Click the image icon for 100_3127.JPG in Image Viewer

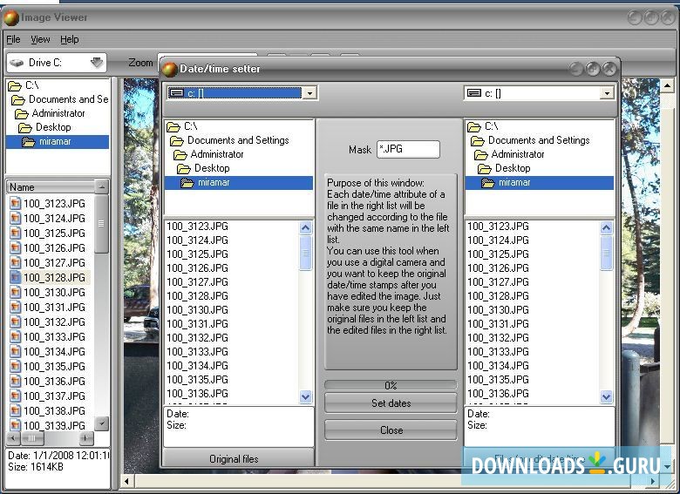pos(15,262)
